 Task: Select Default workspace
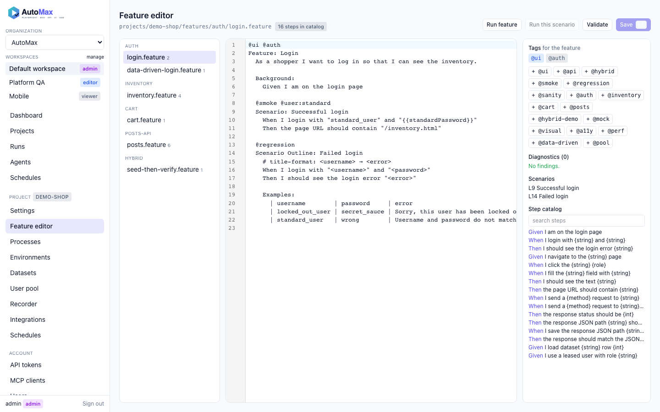pyautogui.click(x=55, y=69)
